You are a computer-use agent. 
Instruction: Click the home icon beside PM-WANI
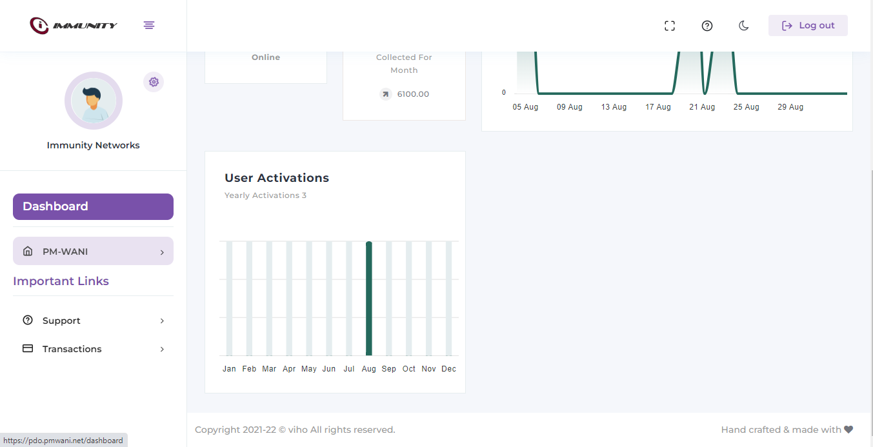point(28,252)
